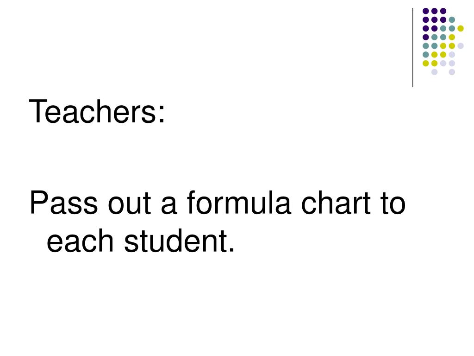Click the vertical divider line beside dots

coord(412,48)
